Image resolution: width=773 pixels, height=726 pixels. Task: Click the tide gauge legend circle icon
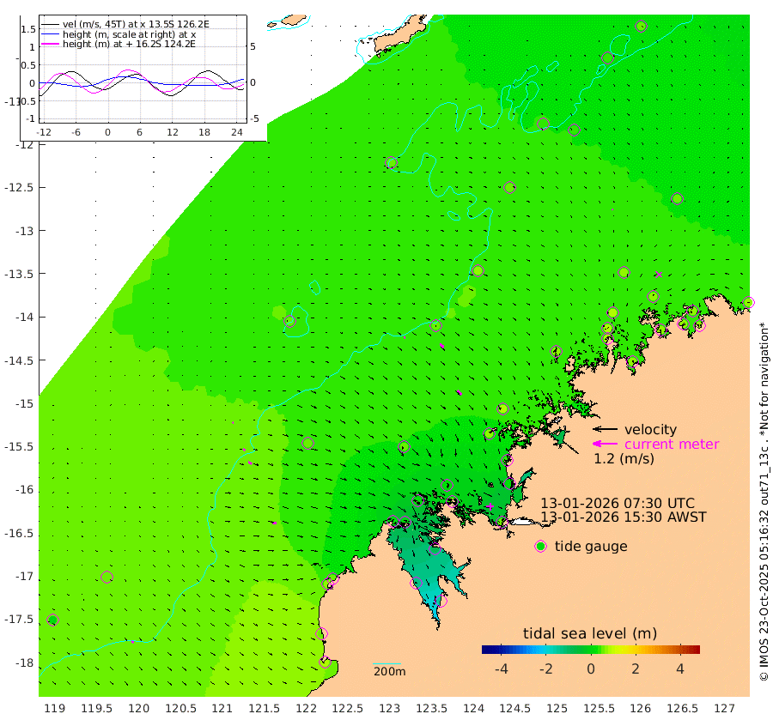[x=541, y=547]
